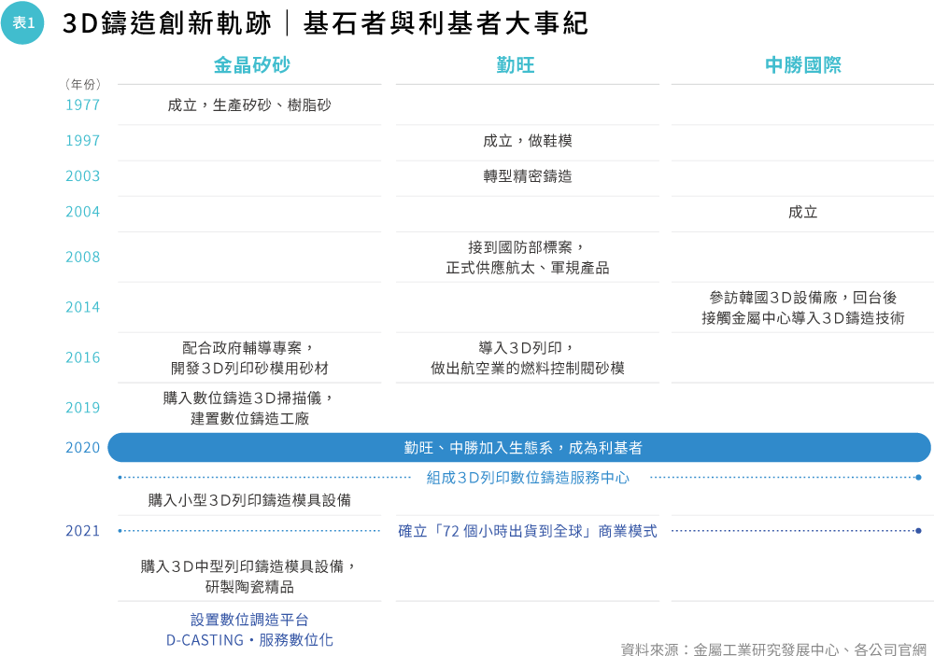Image resolution: width=934 pixels, height=656 pixels.
Task: Click the teal 表1 circular badge
Action: pyautogui.click(x=23, y=23)
